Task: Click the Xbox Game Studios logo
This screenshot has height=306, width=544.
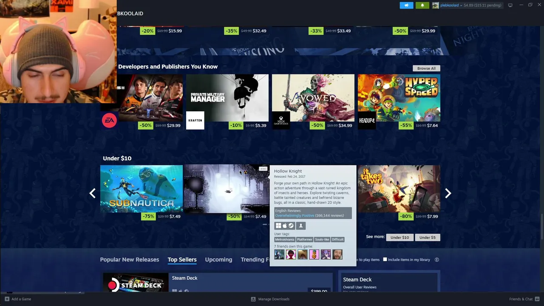Action: pos(281,121)
